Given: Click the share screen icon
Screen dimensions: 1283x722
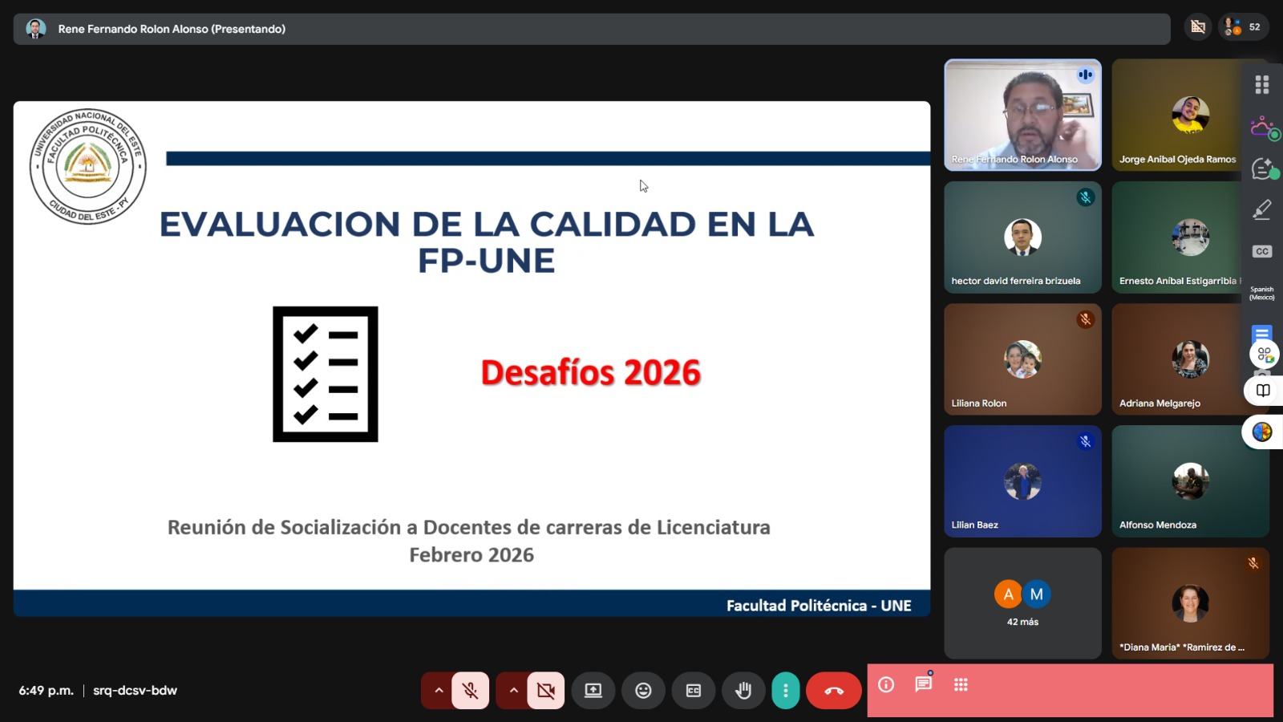Looking at the screenshot, I should click(593, 691).
